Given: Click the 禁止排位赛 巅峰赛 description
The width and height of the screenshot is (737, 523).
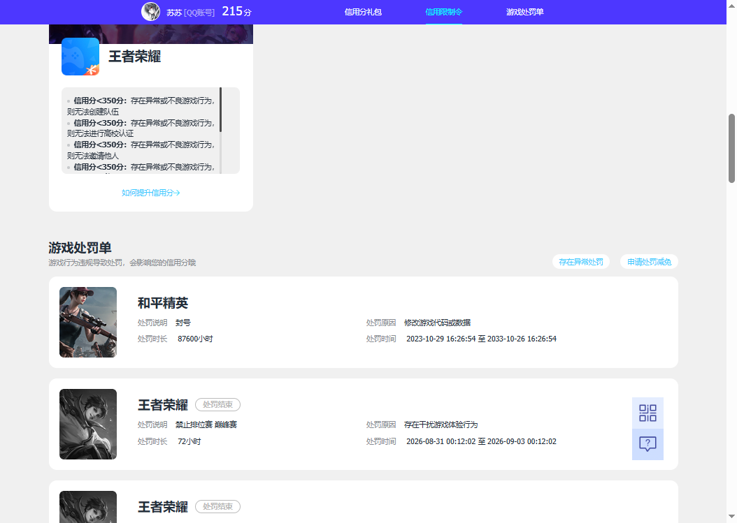Looking at the screenshot, I should [206, 425].
